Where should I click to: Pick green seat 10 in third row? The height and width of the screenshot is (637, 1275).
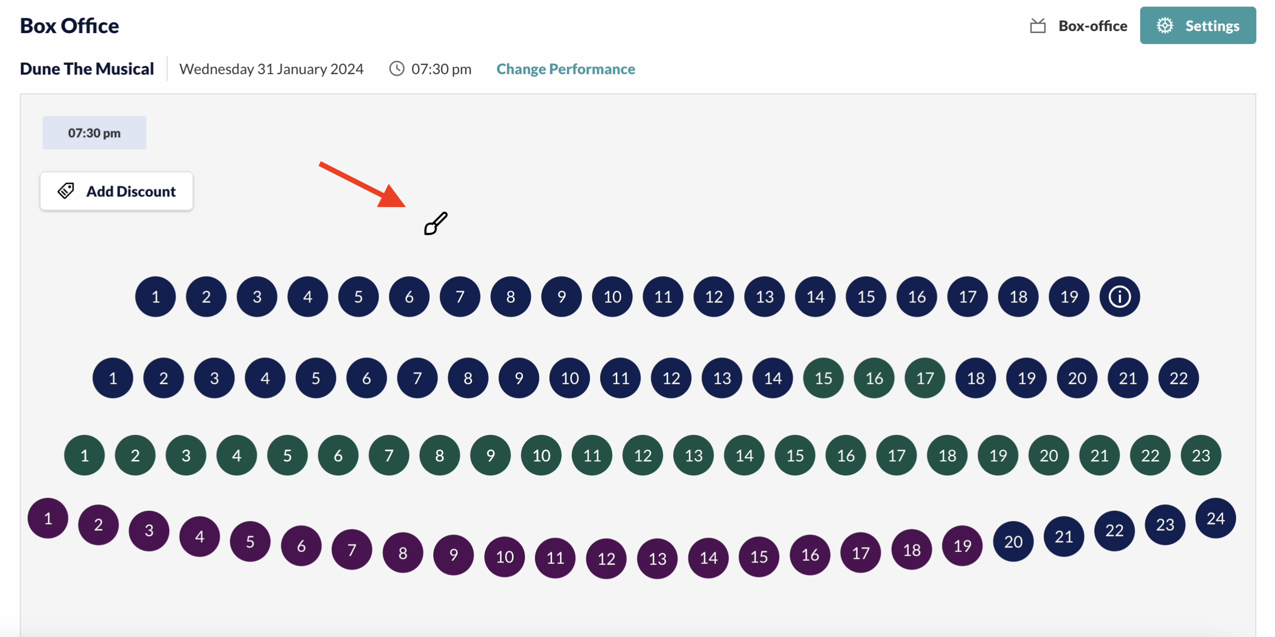point(541,455)
